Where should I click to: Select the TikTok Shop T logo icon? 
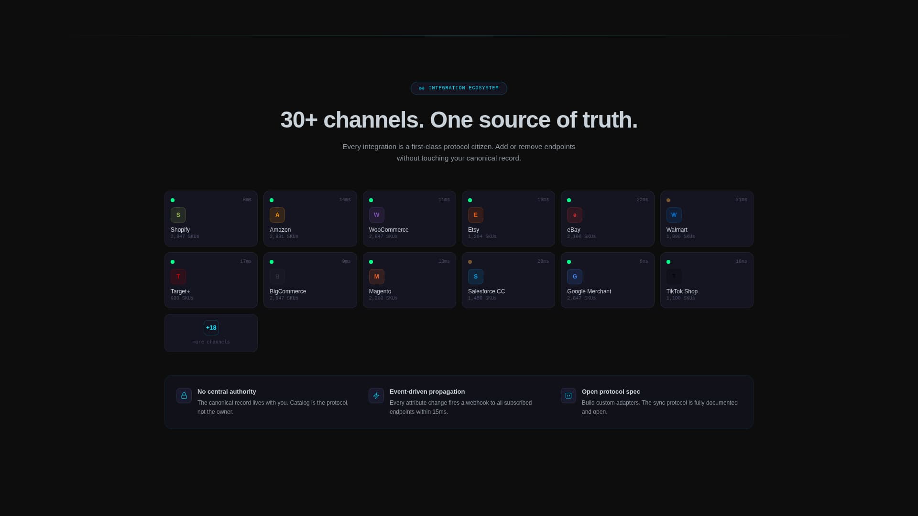coord(674,277)
